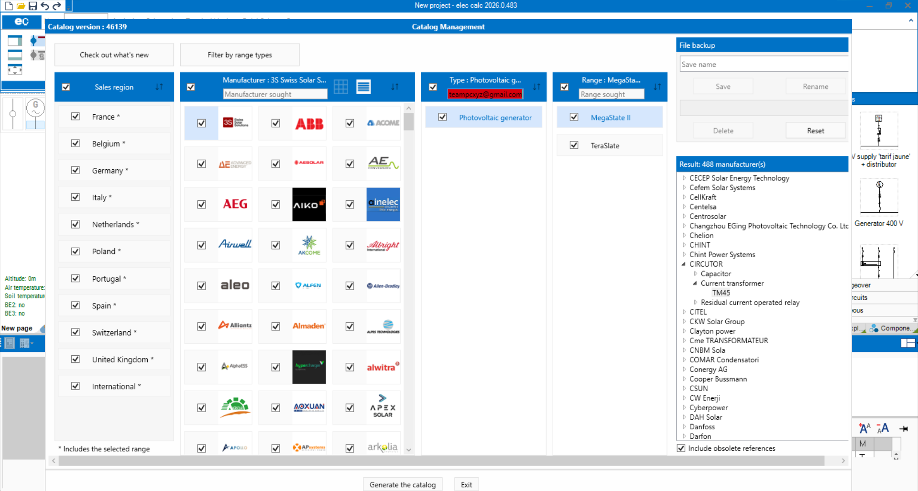Click the Save backup button

[x=723, y=87]
